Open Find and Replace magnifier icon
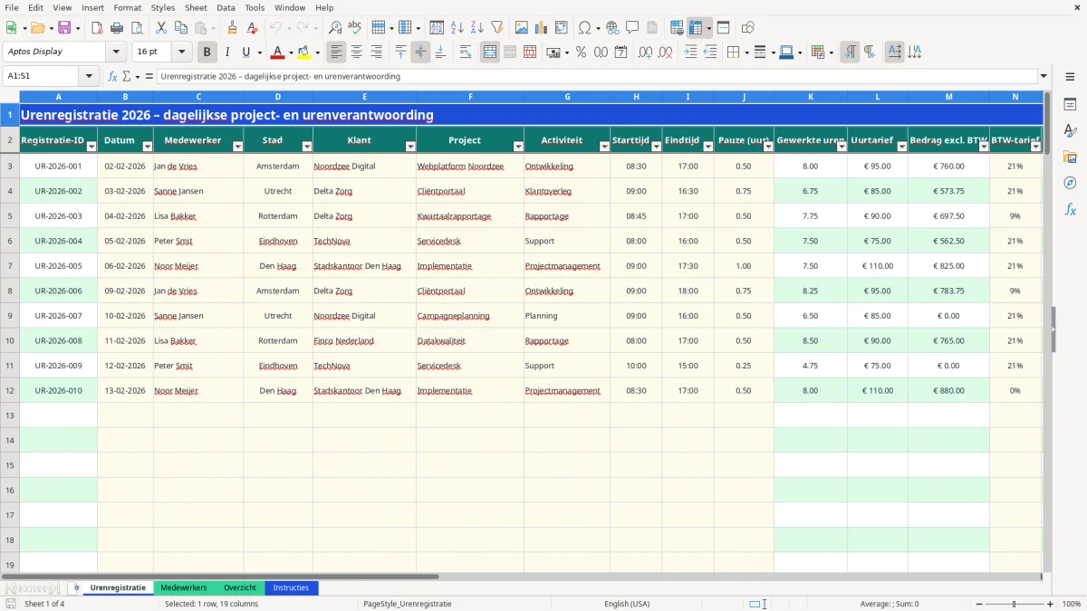The image size is (1087, 611). [x=335, y=28]
